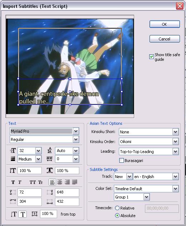Select vertical text orientation icon
This screenshot has height=226, width=186.
point(14,214)
